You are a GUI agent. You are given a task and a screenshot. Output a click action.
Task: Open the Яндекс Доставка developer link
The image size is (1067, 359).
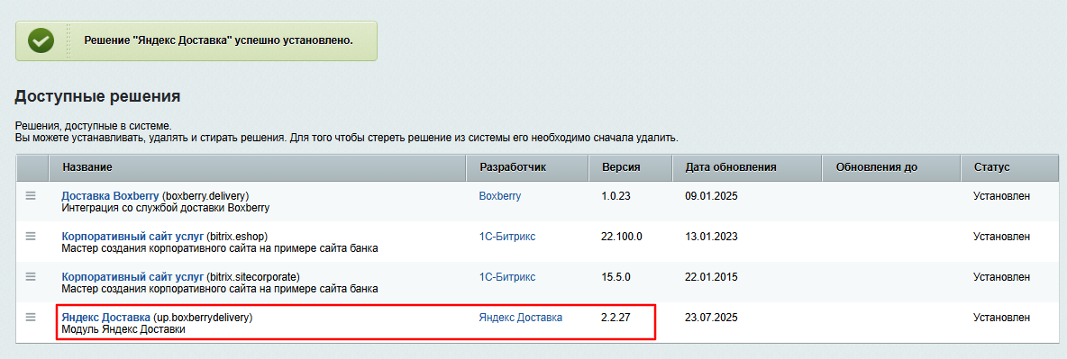pyautogui.click(x=521, y=318)
